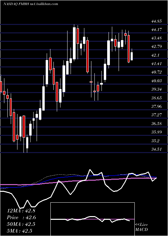Click the '12MA : 42.8' readout
168x236 pixels.
click(21, 211)
